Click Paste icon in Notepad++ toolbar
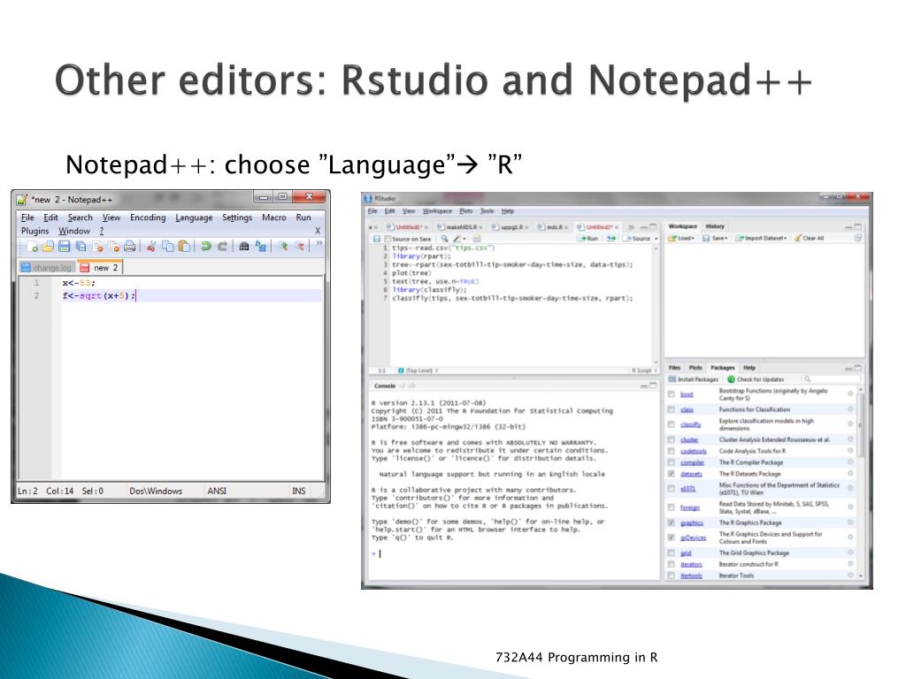Screen dimensions: 906x679 pyautogui.click(x=184, y=248)
